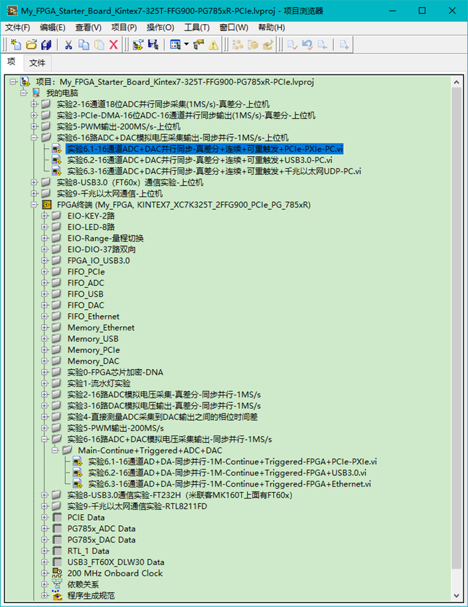468x607 pixels.
Task: Click the Undo Check Out arrow icon
Action: [307, 45]
